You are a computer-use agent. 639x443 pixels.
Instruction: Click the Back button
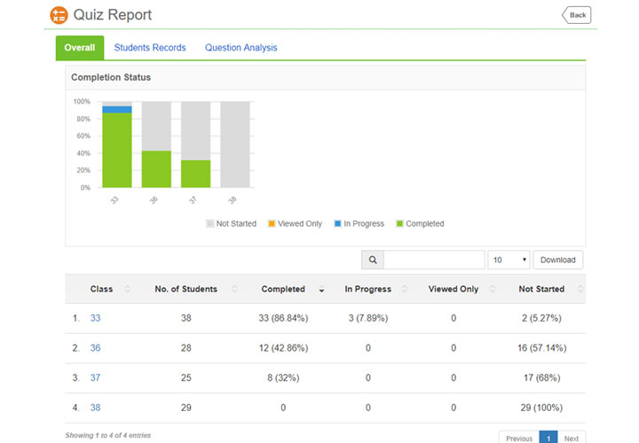coord(576,15)
